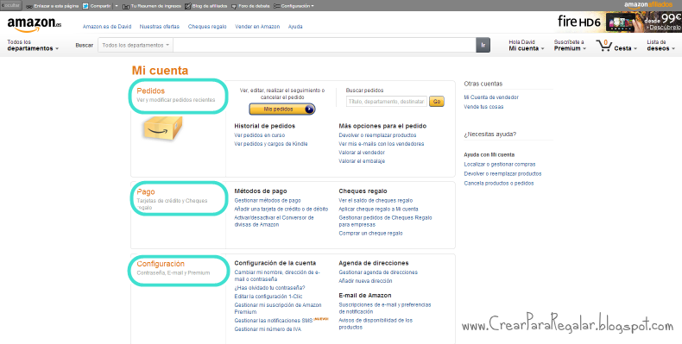Click the amazon.es logo
Screen dimensions: 682x344
click(35, 24)
